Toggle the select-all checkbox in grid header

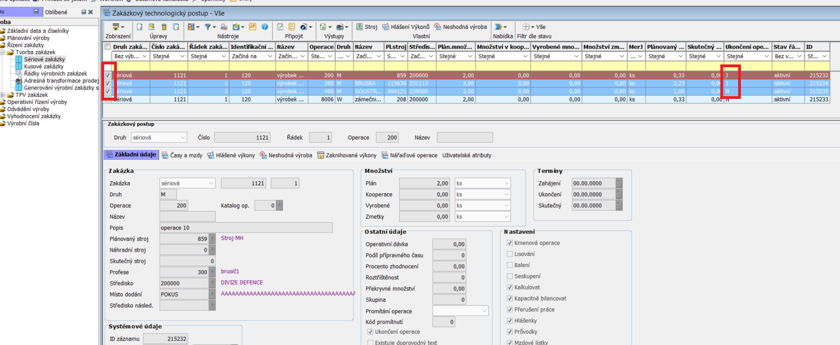(108, 47)
